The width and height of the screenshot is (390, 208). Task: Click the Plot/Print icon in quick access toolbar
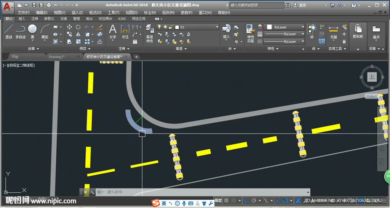49,5
